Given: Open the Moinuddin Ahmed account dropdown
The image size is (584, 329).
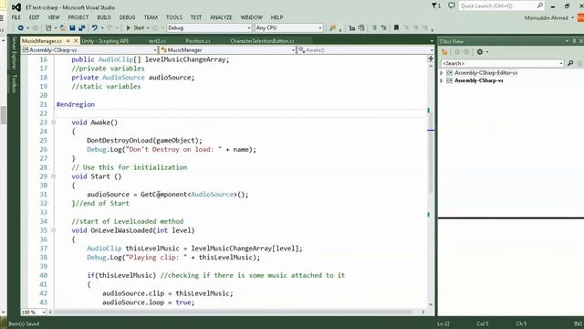Looking at the screenshot, I should point(549,18).
